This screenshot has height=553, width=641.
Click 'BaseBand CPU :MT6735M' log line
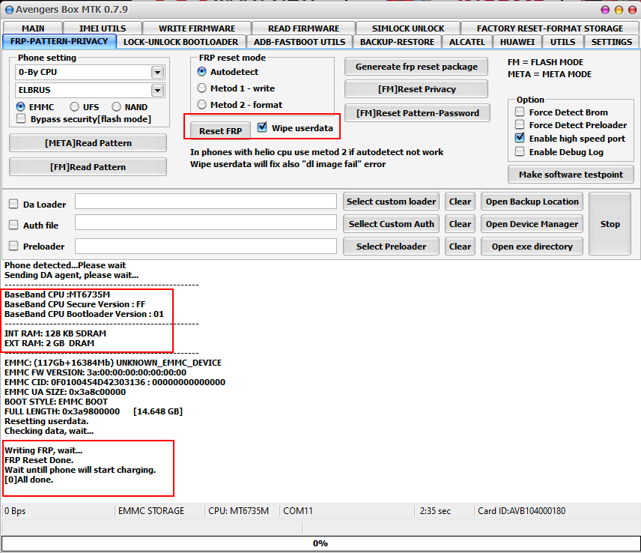tap(57, 294)
